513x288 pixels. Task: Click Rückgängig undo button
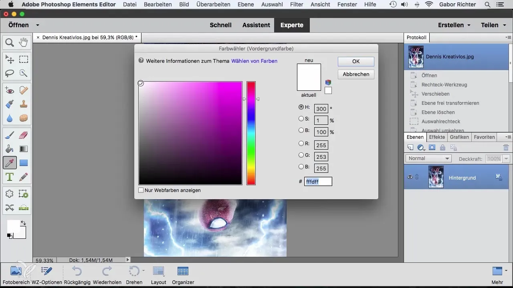pos(77,275)
